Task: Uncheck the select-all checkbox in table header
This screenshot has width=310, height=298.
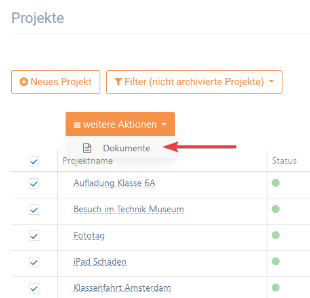Action: (34, 161)
